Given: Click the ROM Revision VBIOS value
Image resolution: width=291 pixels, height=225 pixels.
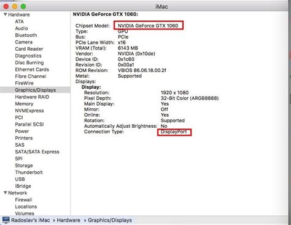Looking at the screenshot, I should [x=142, y=70].
